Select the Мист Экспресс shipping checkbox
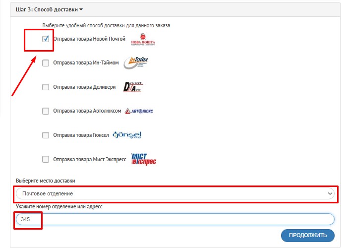Viewport: 347px width, 248px height. pos(46,159)
